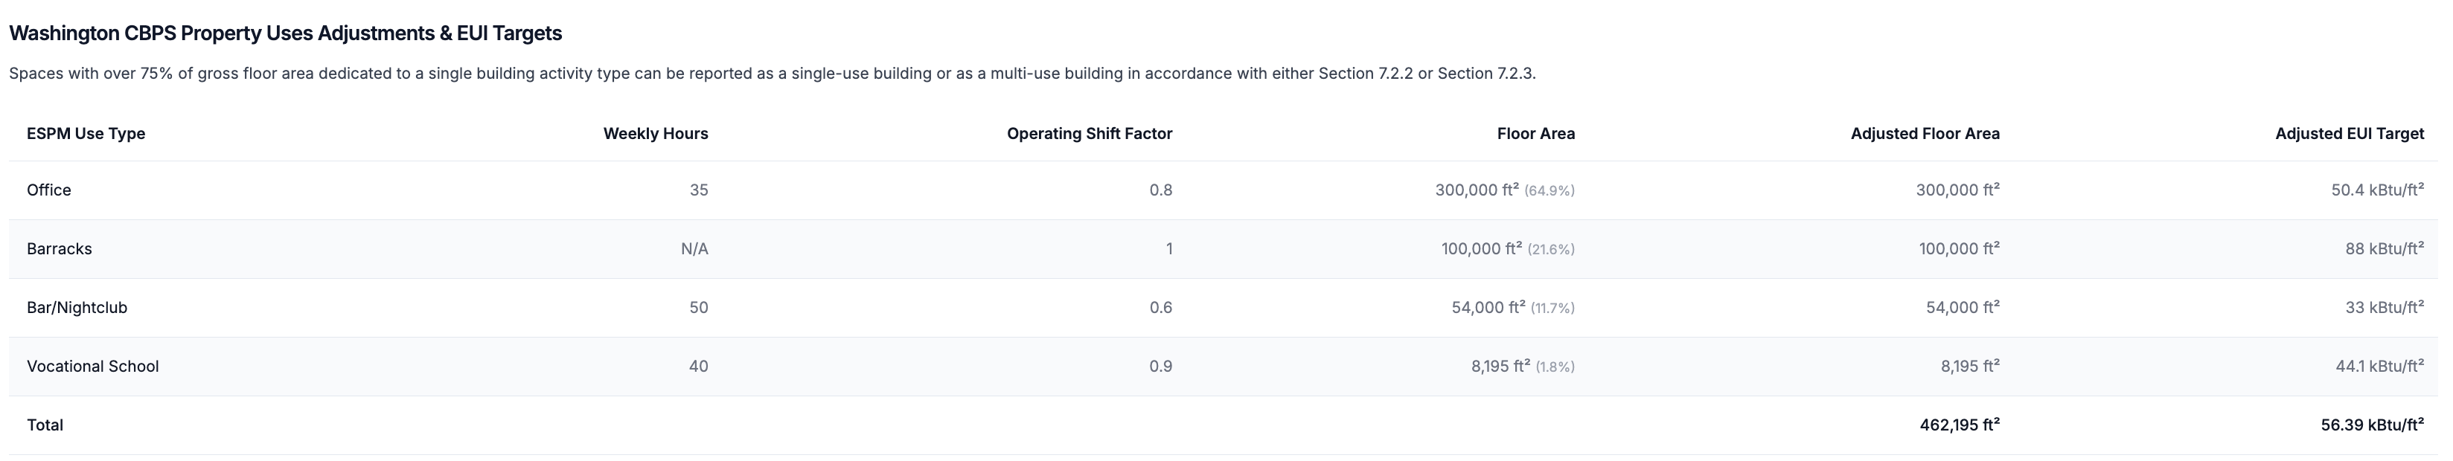Click the Washington CBPS Property Uses heading
The height and width of the screenshot is (461, 2453).
(x=286, y=33)
